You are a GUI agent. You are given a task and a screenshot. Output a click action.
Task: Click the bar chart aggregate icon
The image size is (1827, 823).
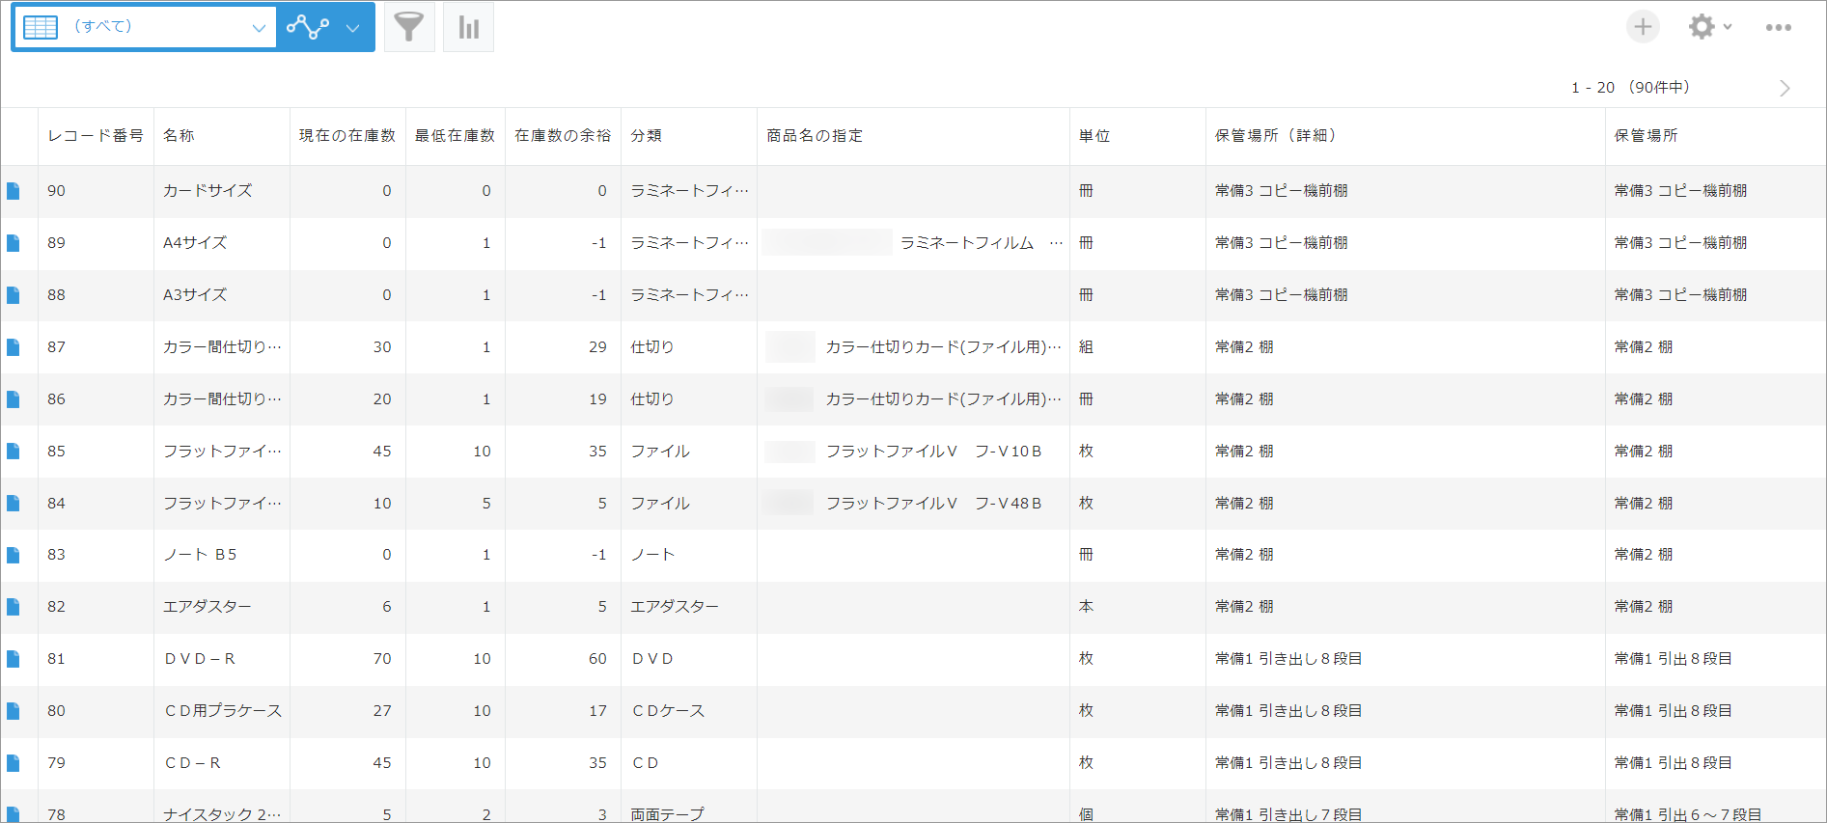pos(468,27)
